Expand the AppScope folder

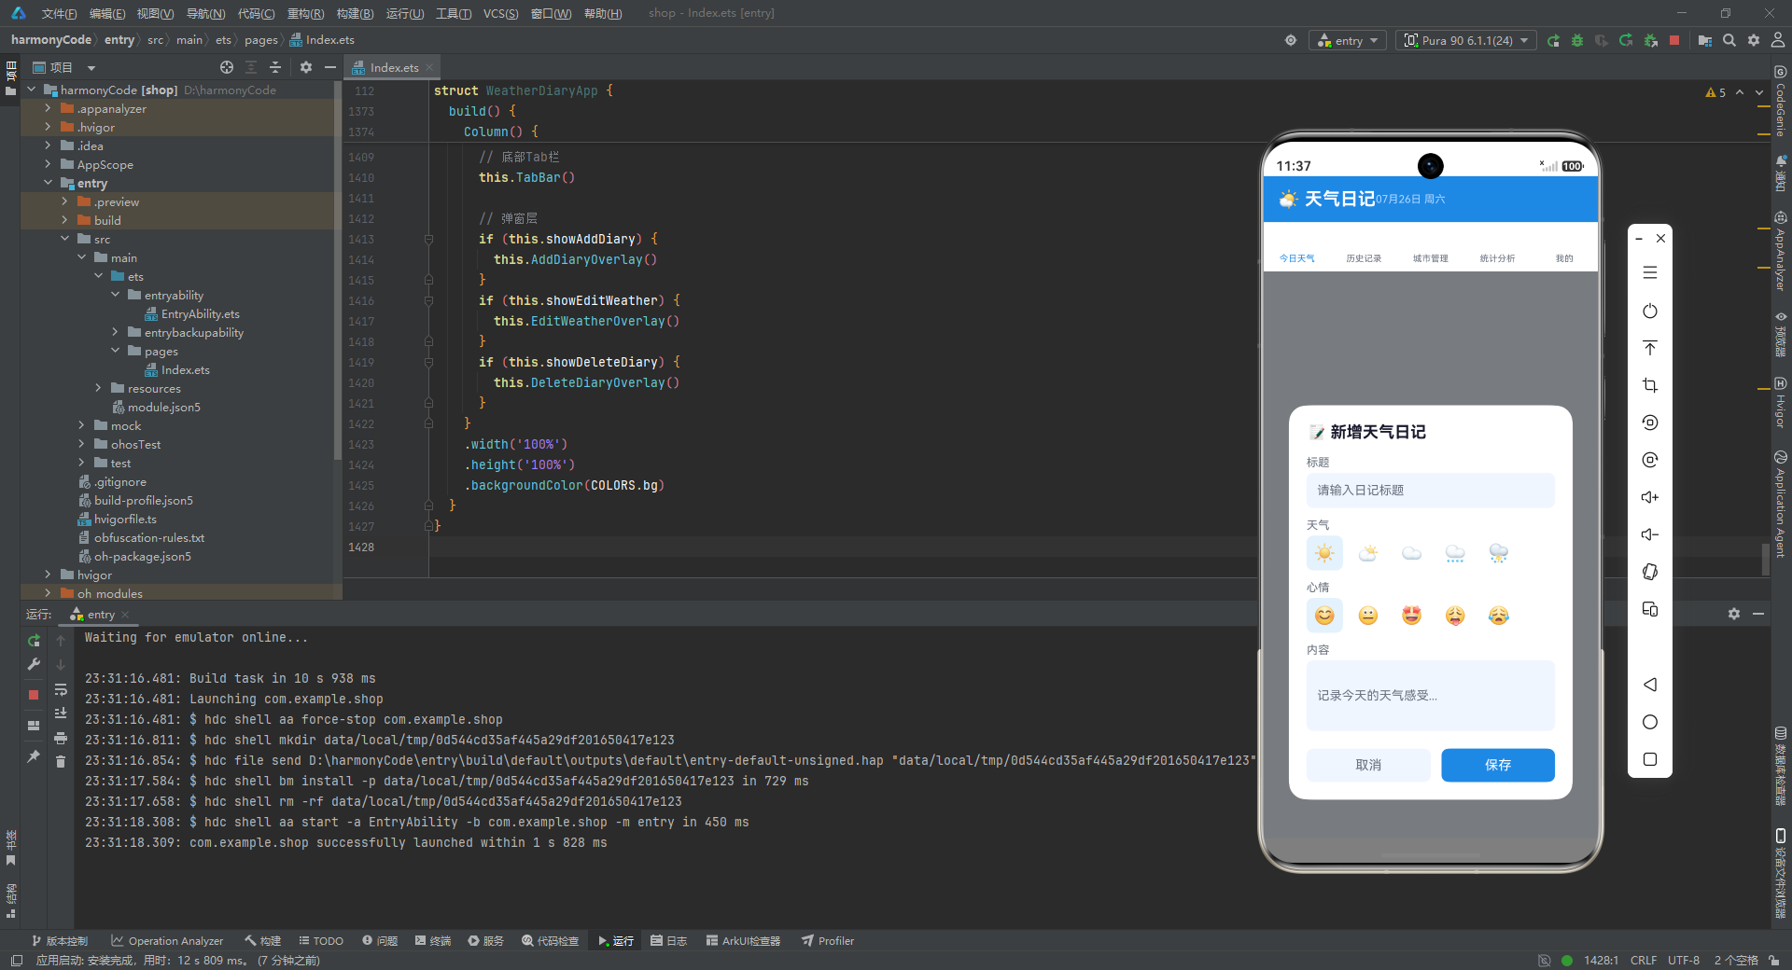click(48, 164)
